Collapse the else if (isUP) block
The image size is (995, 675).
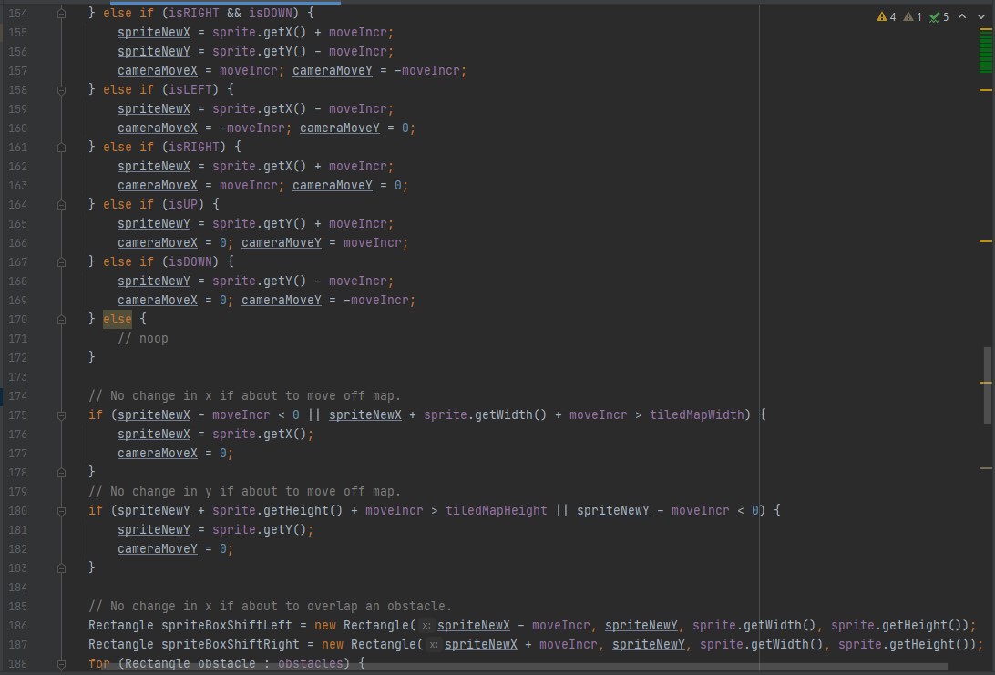click(x=61, y=205)
